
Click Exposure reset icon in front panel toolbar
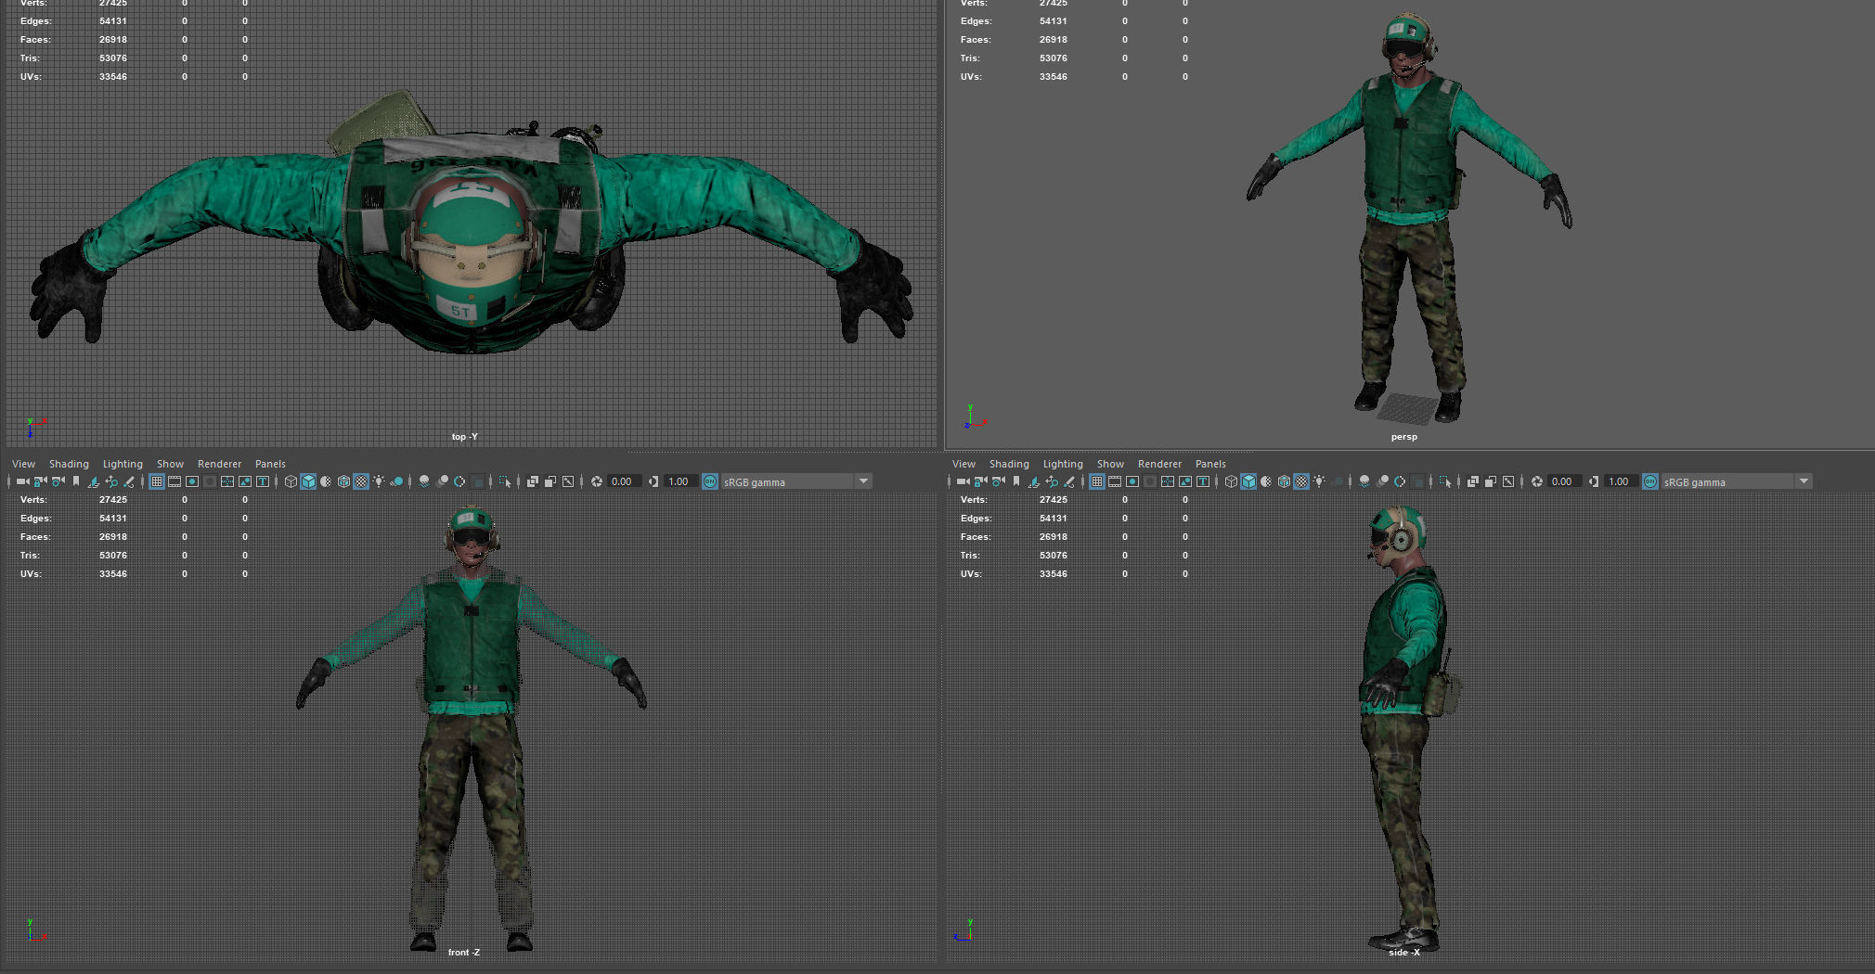(x=597, y=481)
